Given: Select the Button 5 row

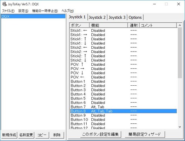Looking at the screenshot, I should (123, 98).
